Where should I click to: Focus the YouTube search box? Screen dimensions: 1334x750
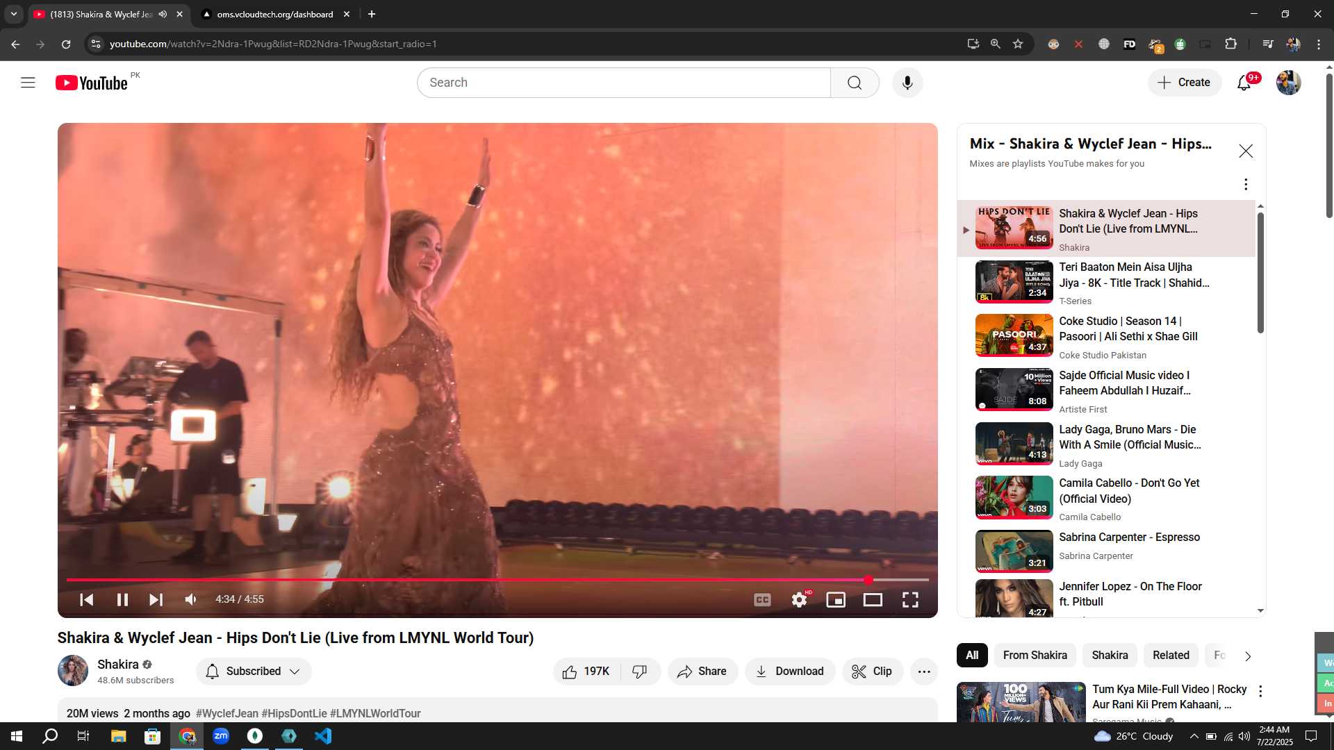point(623,83)
